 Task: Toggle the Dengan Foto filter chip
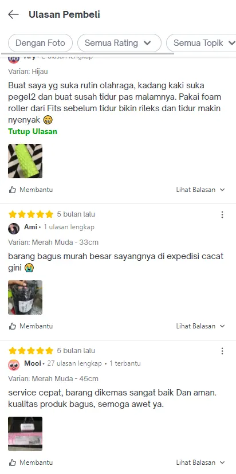pos(40,43)
